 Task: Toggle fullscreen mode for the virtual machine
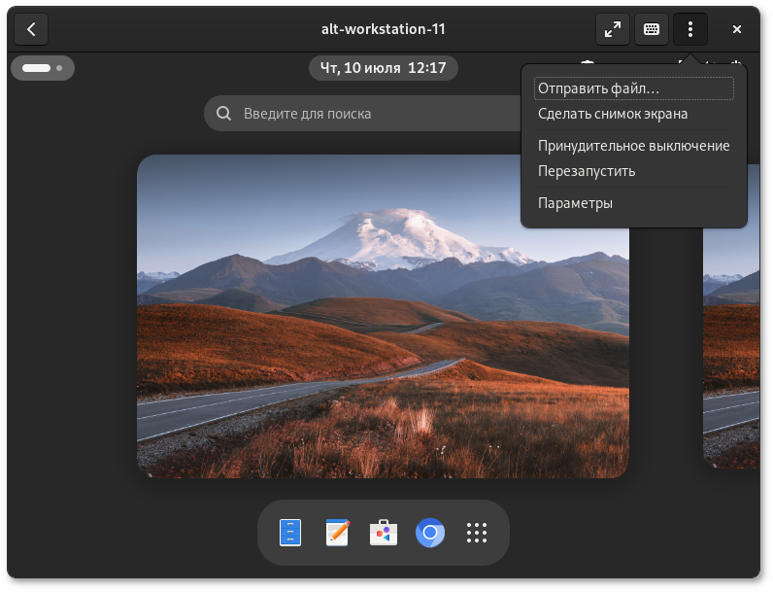(613, 29)
